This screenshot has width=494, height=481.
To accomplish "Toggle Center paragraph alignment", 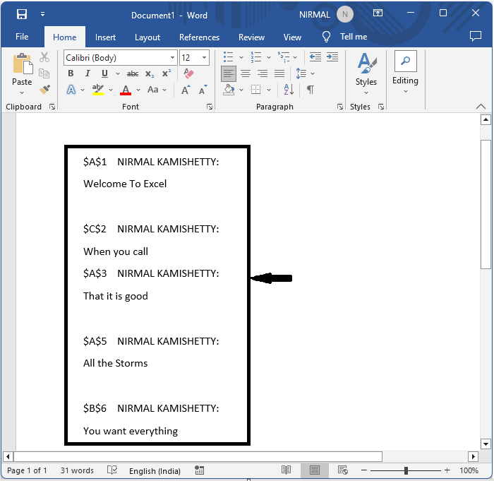I will pos(246,73).
